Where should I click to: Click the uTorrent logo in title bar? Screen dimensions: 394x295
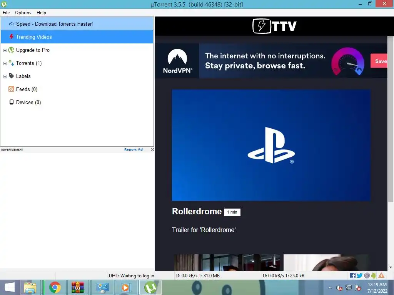(x=4, y=4)
